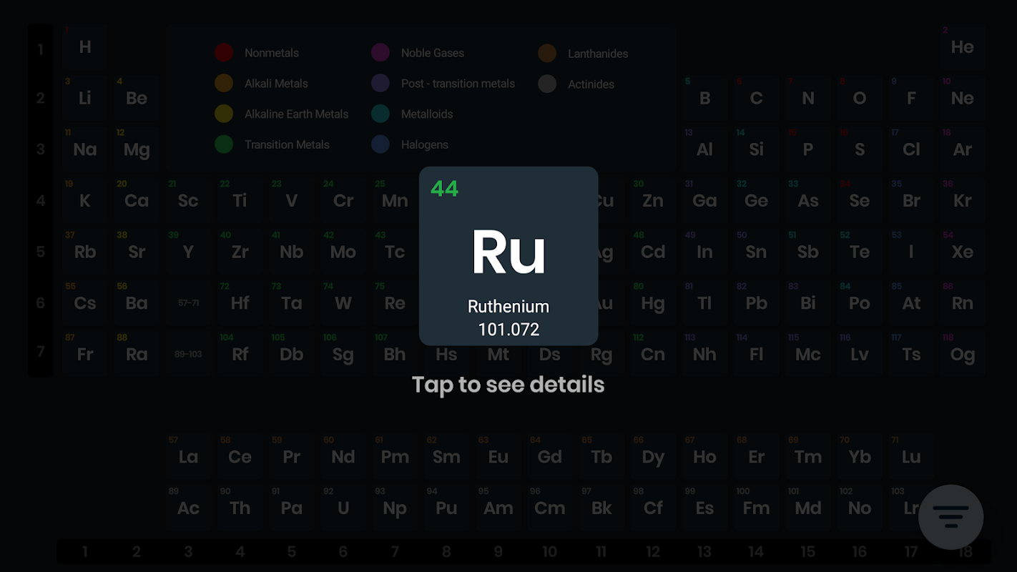1017x572 pixels.
Task: Choose the Carbon (C) element tile
Action: pos(757,98)
